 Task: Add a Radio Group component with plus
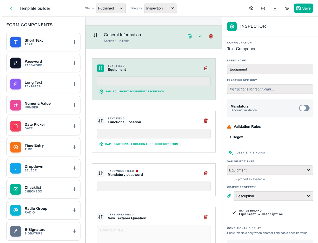pos(74,210)
